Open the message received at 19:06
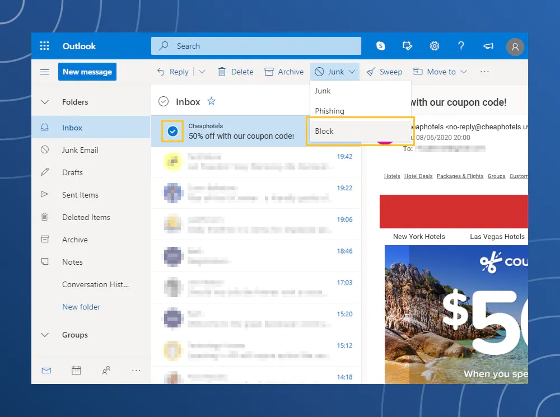560x417 pixels. [256, 224]
